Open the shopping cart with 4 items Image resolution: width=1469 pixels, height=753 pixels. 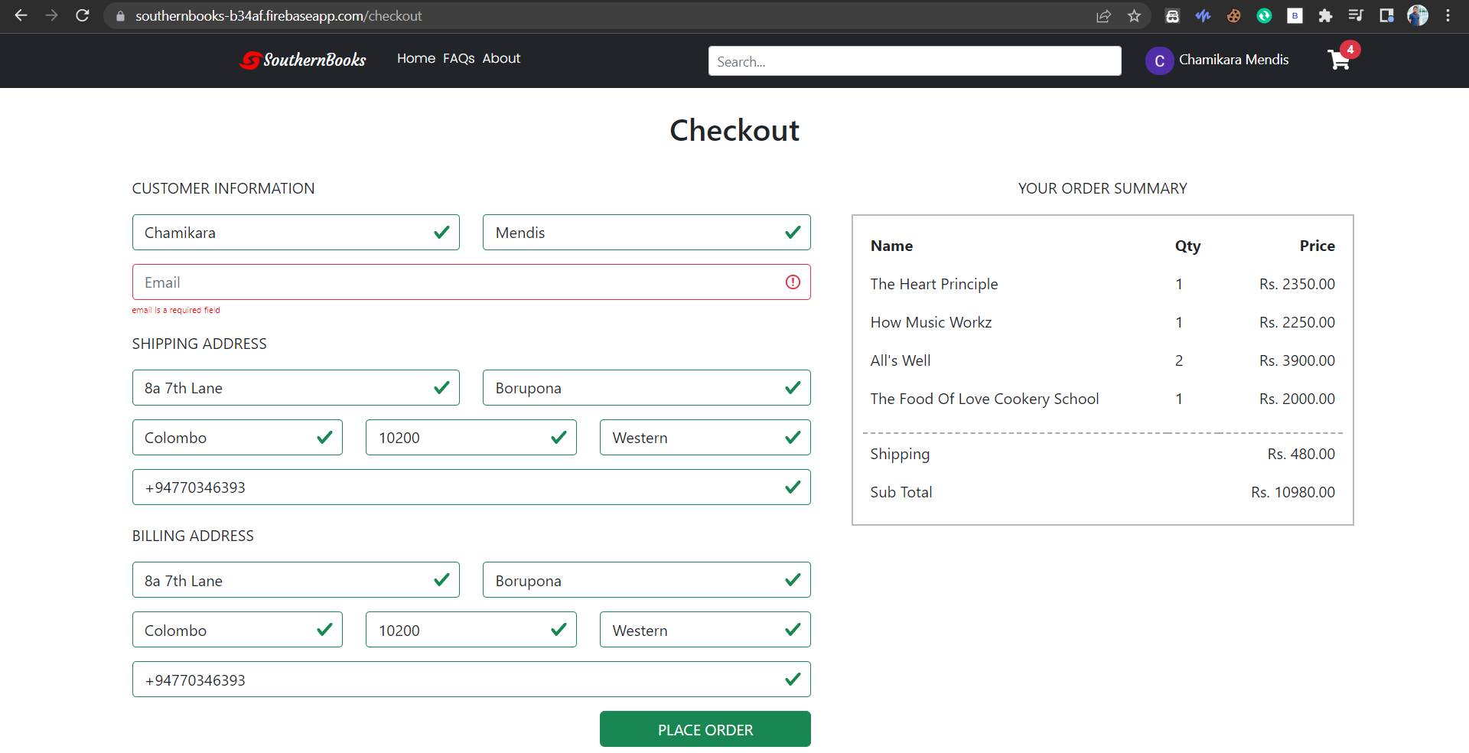[1338, 60]
